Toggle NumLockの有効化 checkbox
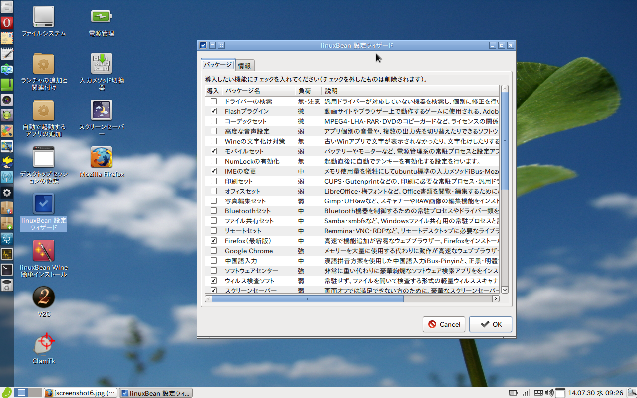Viewport: 637px width, 398px height. [x=213, y=161]
